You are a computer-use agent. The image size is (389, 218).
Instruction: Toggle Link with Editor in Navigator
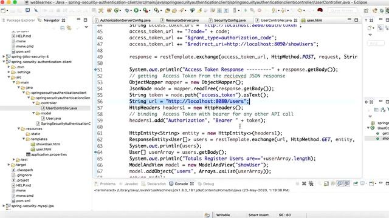pos(69,28)
